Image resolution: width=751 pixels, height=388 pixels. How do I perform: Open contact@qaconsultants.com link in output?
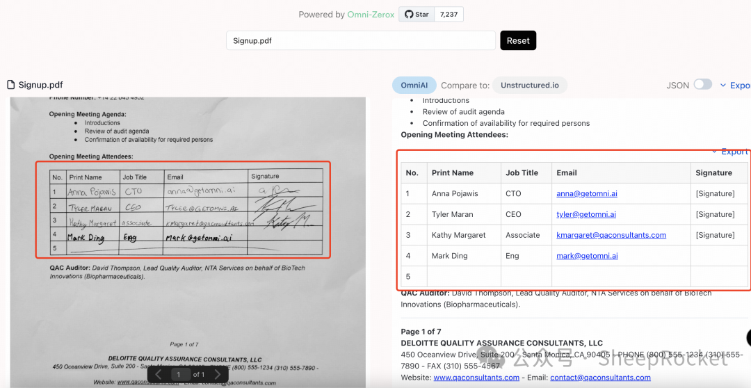pos(600,378)
